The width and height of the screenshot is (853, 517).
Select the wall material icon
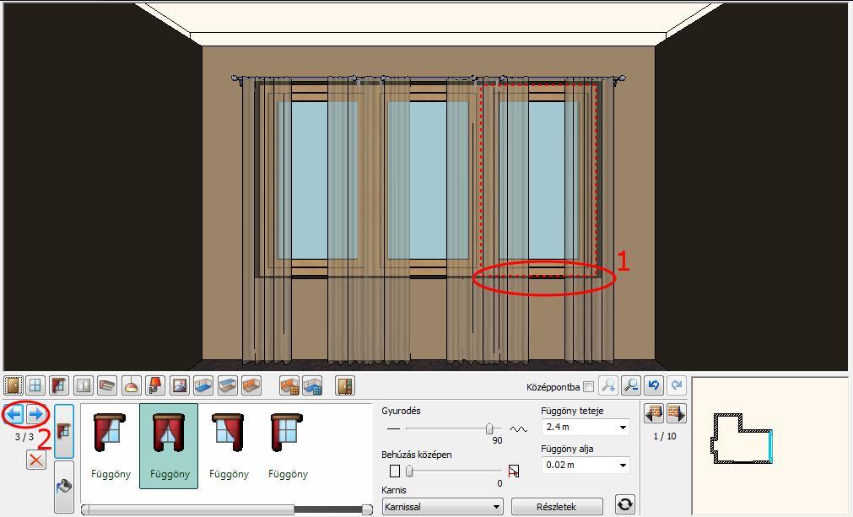(251, 386)
